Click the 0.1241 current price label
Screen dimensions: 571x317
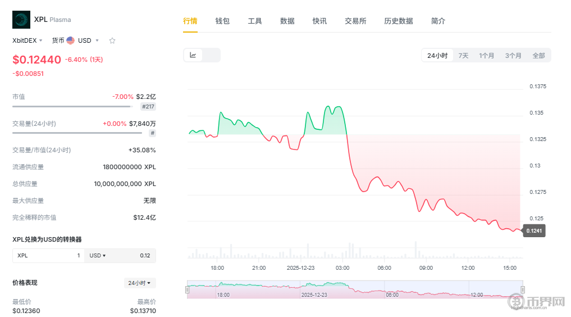coord(534,230)
